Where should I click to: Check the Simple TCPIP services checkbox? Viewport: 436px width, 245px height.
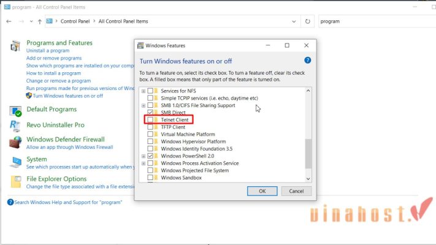pos(150,98)
